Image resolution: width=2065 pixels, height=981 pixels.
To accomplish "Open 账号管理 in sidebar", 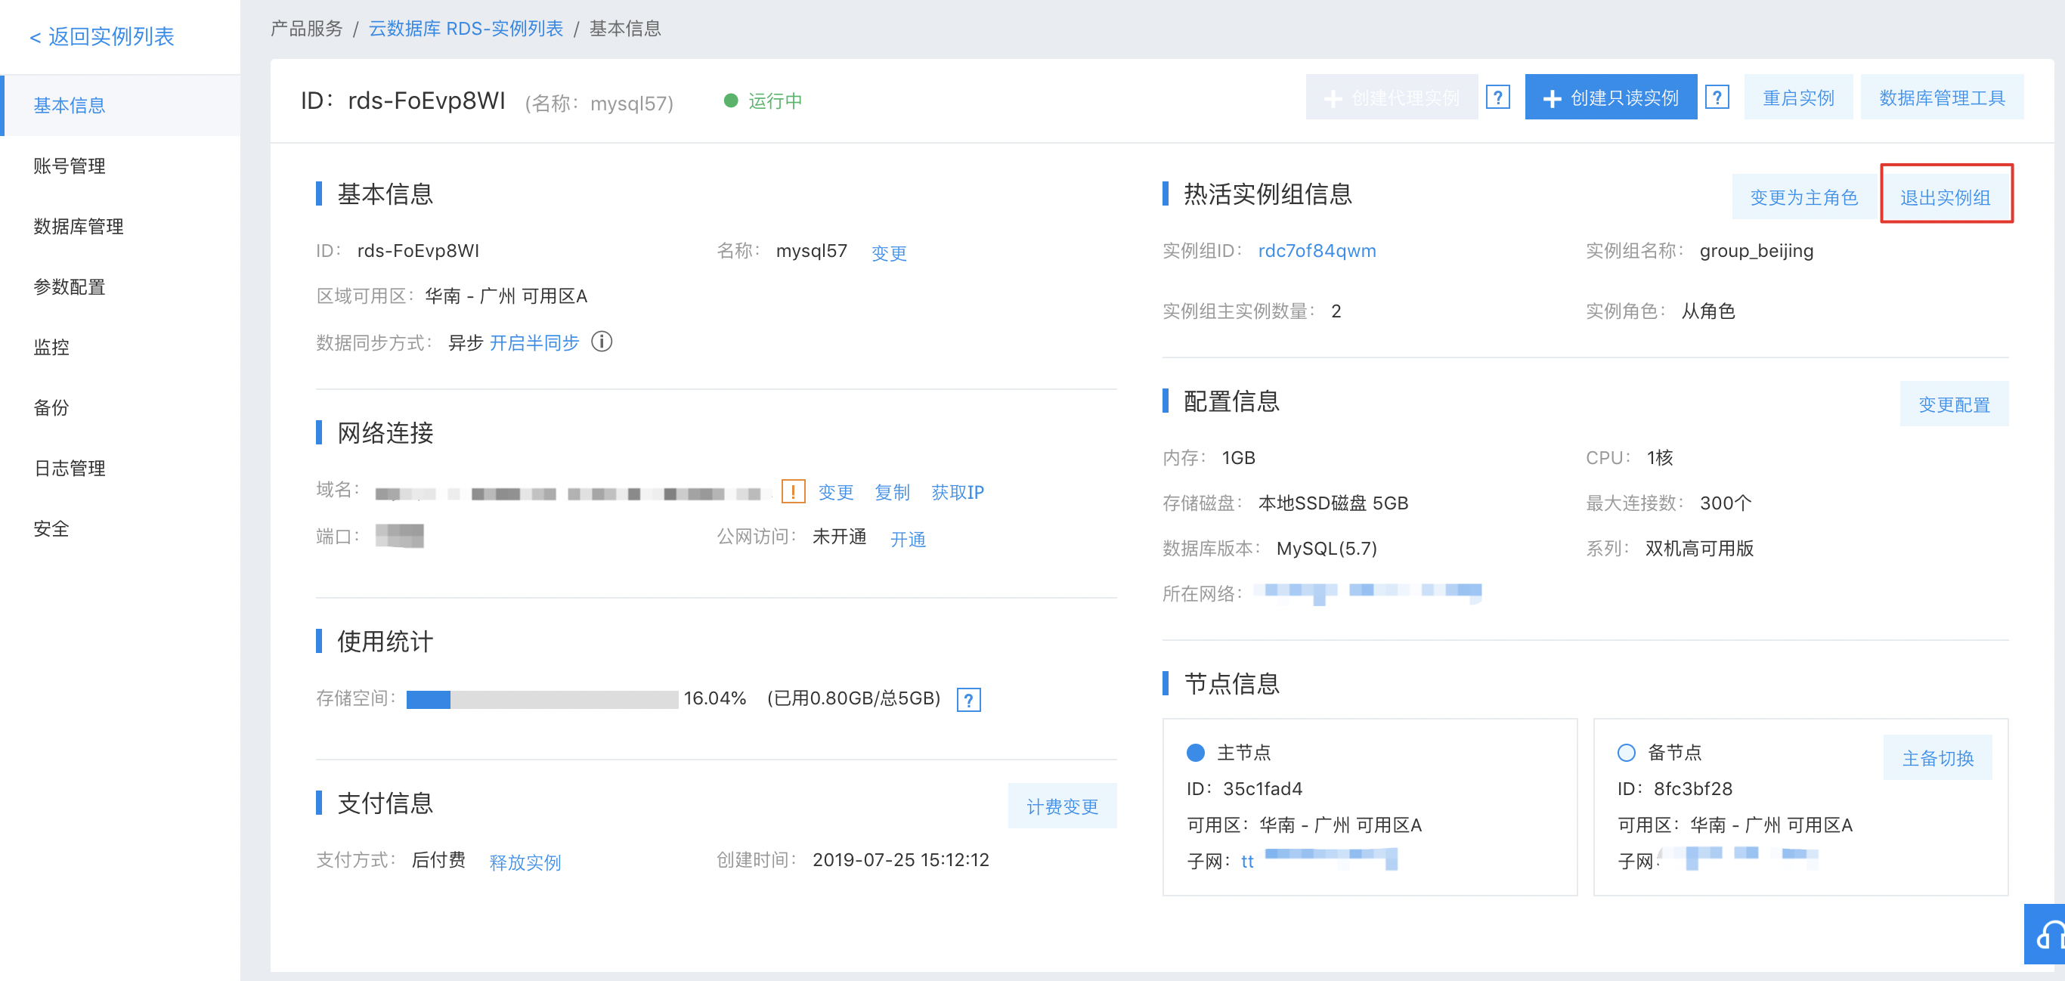I will (x=70, y=166).
